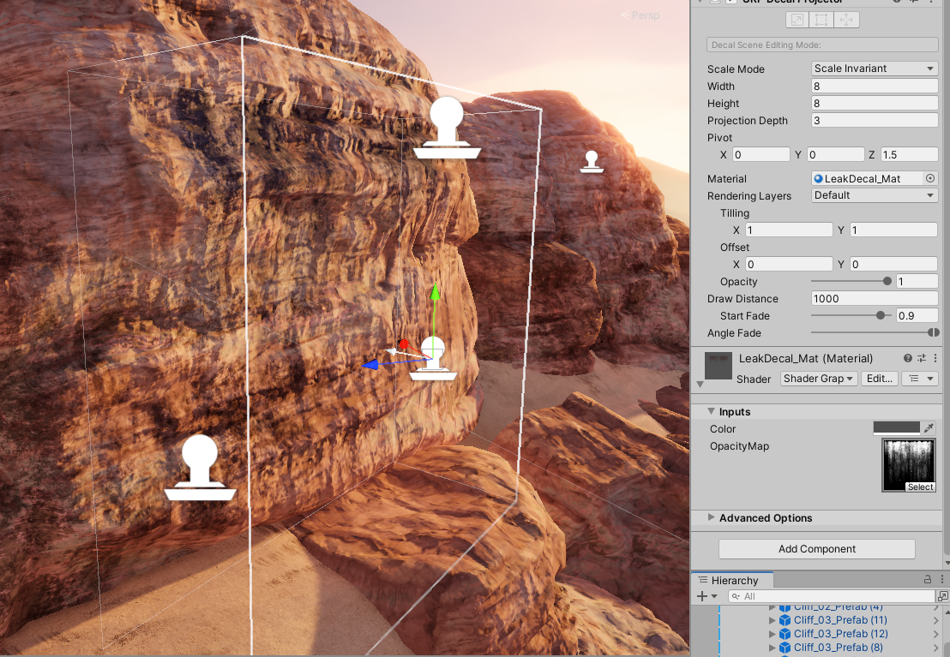Switch to the Hierarchy tab

734,580
